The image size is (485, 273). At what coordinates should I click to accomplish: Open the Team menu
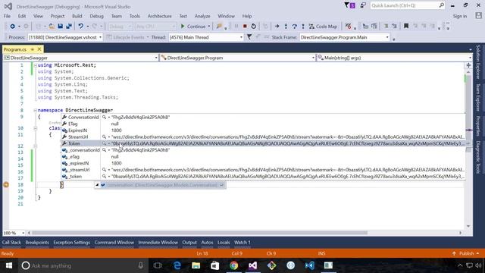pos(116,16)
